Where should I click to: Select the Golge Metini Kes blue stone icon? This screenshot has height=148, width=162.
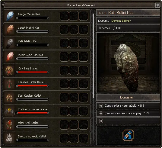click(x=10, y=16)
